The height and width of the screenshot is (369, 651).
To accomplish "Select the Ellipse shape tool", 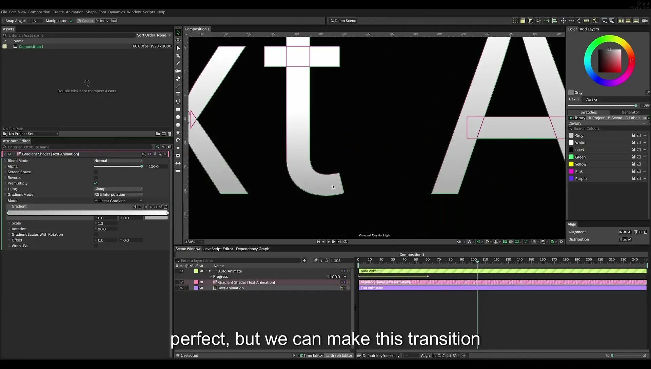I will click(x=178, y=117).
